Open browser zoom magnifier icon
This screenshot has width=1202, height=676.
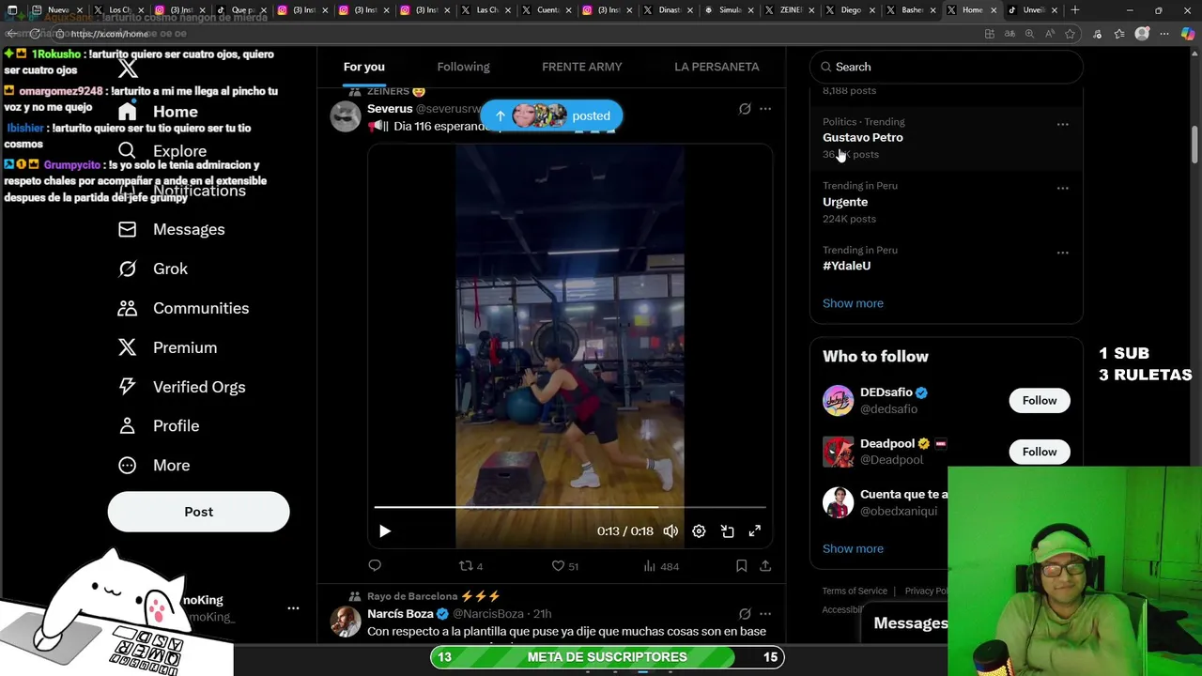(1029, 34)
